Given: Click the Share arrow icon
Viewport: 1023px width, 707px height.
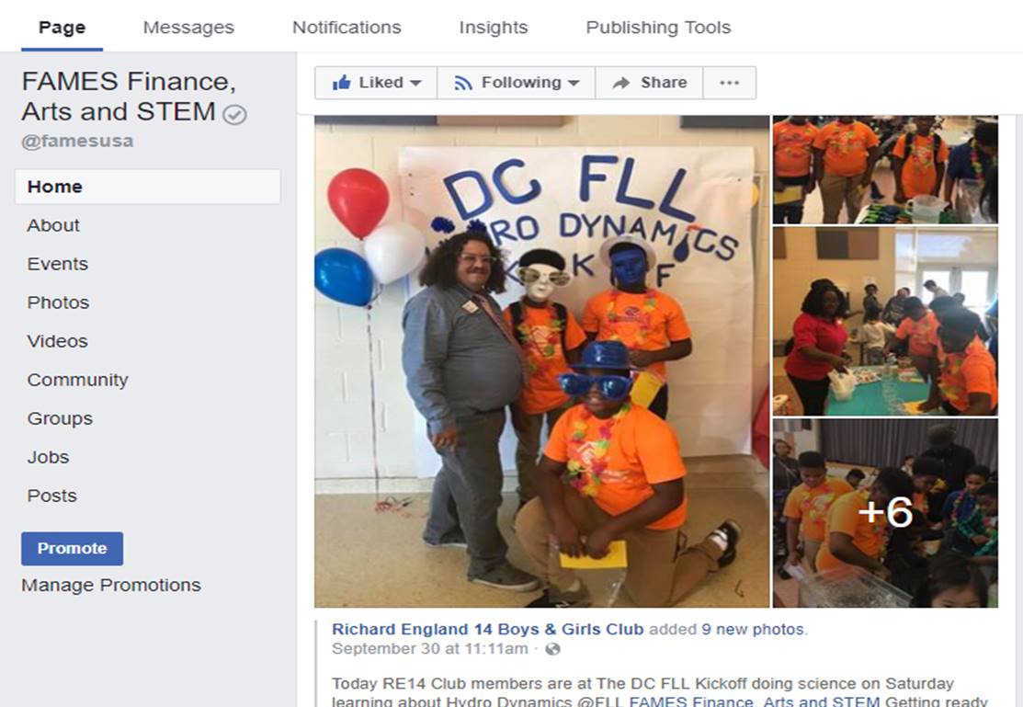Looking at the screenshot, I should 621,83.
